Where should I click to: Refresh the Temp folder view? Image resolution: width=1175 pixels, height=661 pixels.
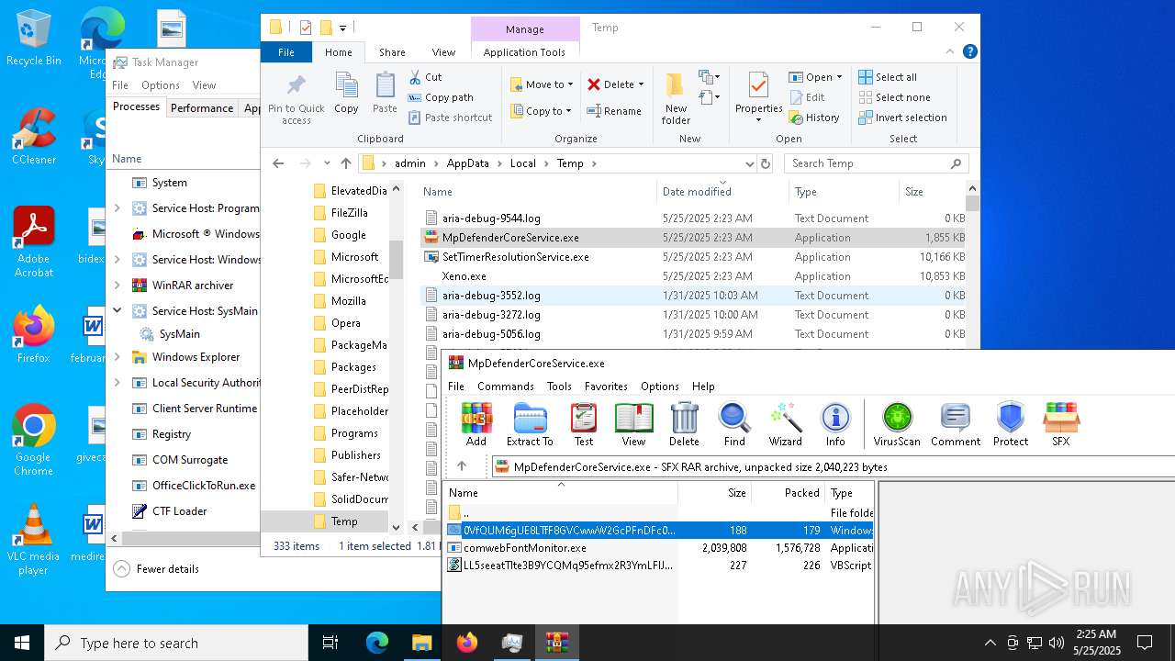click(765, 163)
